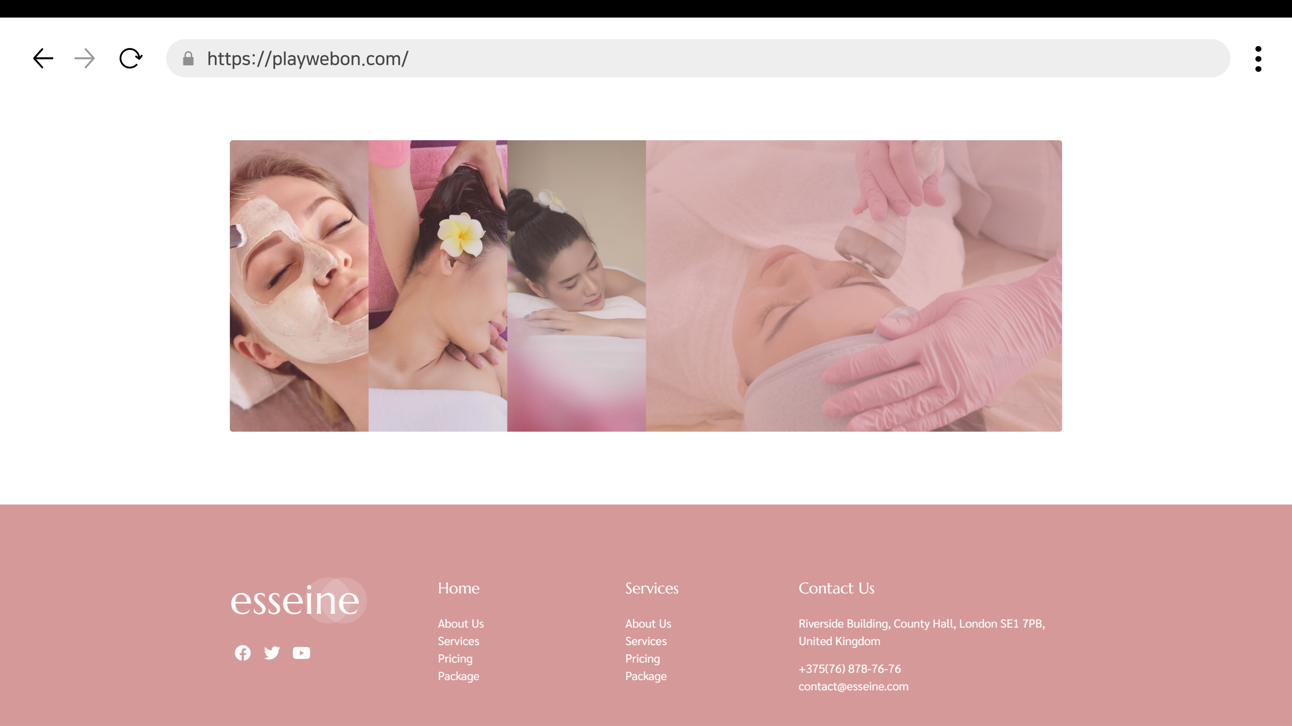1292x726 pixels.
Task: Open Package under Home column
Action: click(x=459, y=677)
